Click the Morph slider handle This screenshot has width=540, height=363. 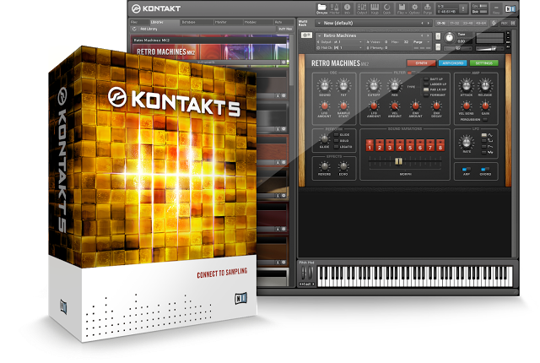point(398,161)
